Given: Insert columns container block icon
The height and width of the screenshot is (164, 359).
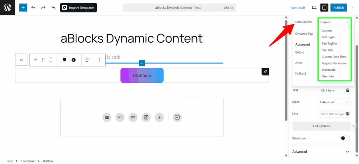Looking at the screenshot, I should tap(107, 117).
